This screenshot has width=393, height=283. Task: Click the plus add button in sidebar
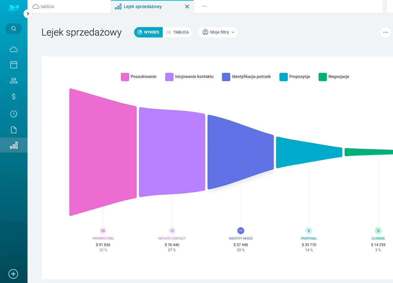click(x=13, y=274)
